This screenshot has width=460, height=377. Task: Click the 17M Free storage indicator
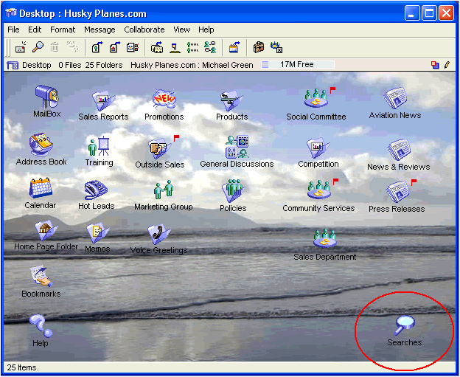click(296, 65)
